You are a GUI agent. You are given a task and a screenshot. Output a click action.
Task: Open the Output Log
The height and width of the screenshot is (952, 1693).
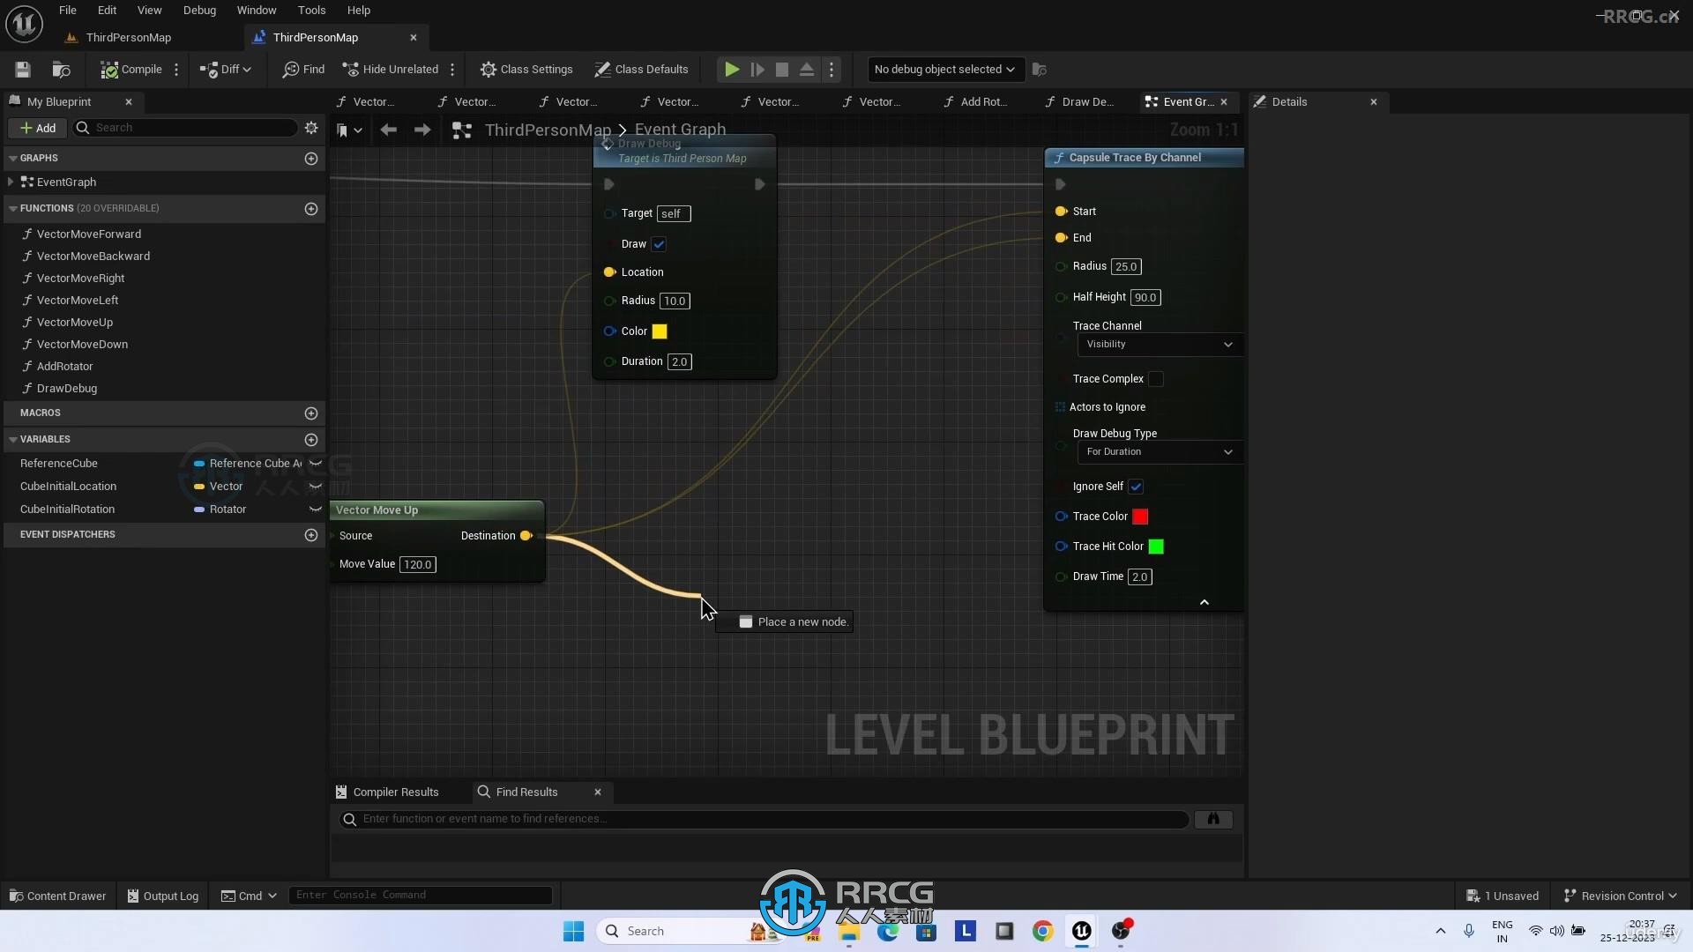(163, 896)
